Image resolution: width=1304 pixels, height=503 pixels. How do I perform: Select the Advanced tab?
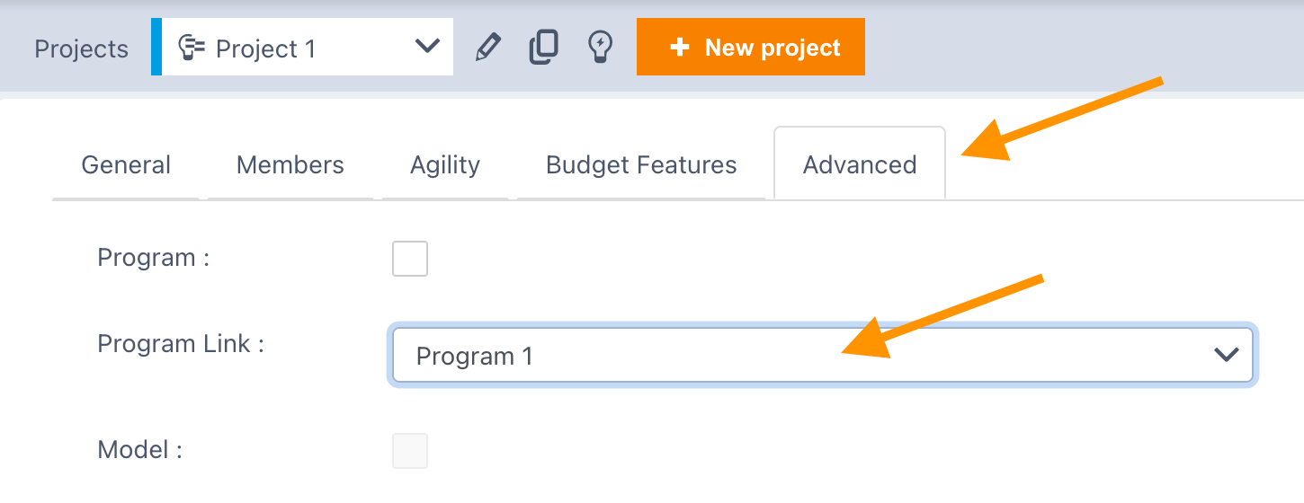click(x=860, y=165)
